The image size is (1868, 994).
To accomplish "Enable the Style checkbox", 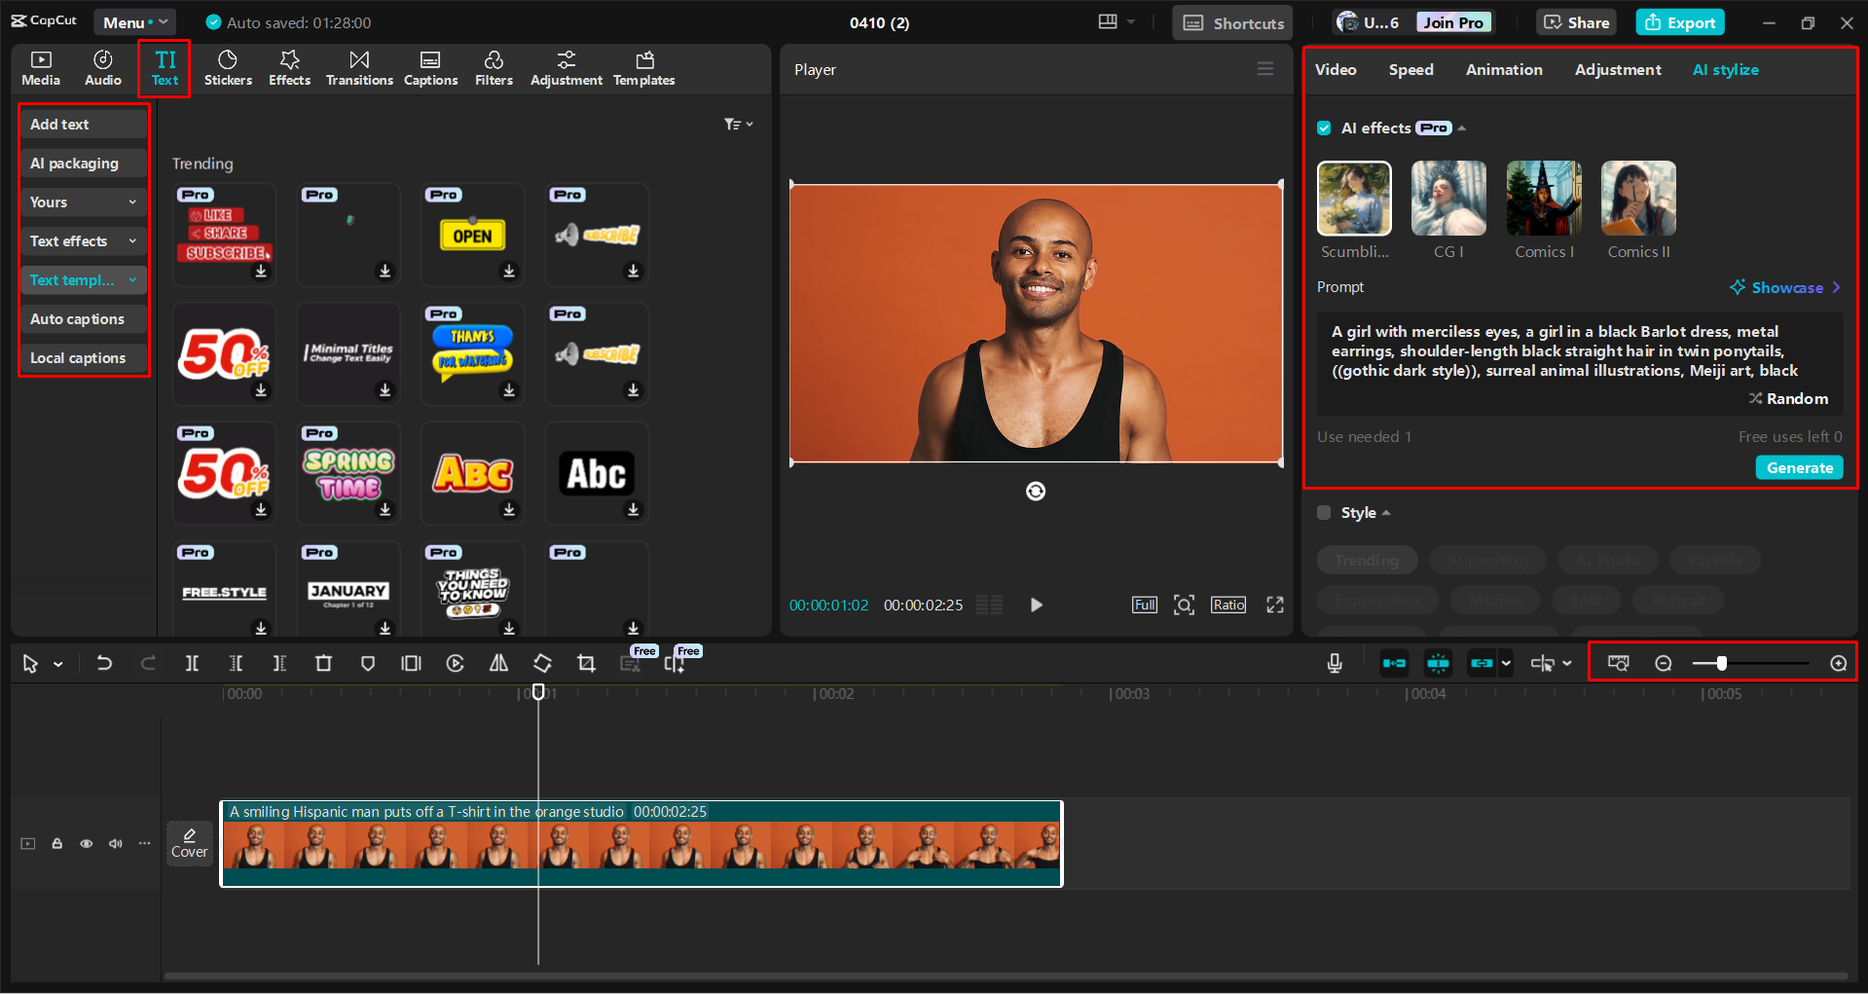I will coord(1324,513).
